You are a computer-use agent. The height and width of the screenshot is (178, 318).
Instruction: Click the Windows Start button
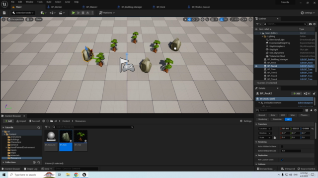tap(4, 175)
